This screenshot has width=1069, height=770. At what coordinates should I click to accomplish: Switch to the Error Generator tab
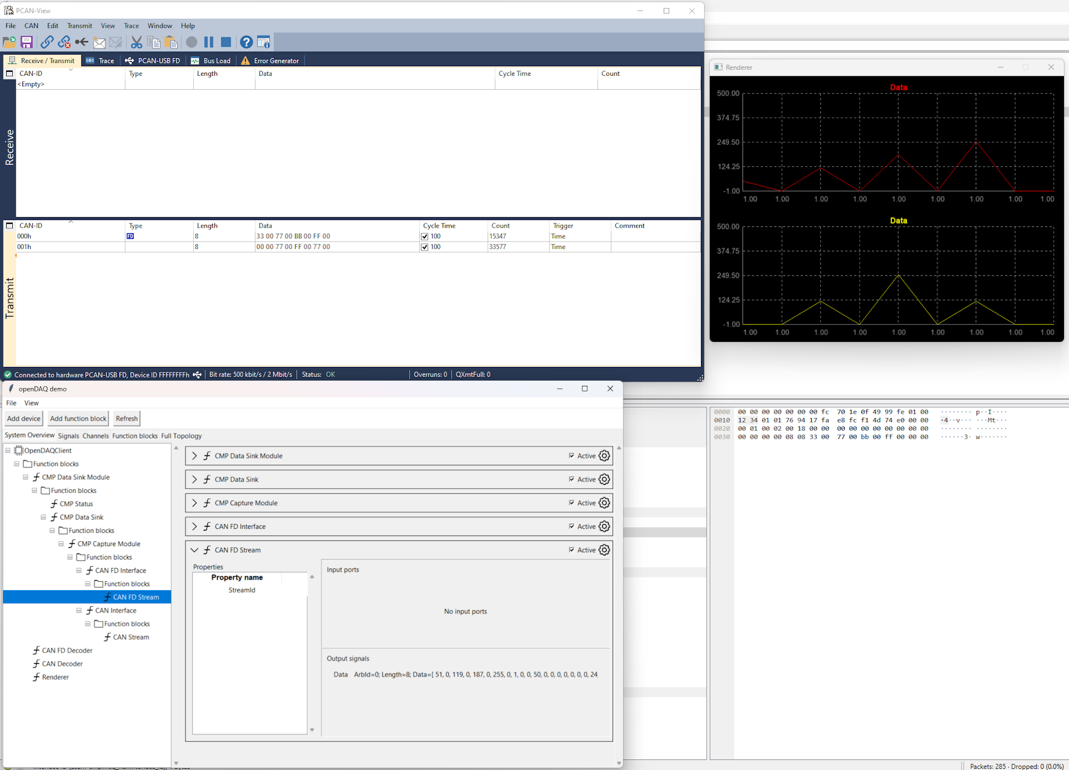[x=270, y=61]
